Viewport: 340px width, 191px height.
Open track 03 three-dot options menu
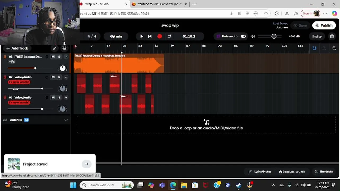47,98
